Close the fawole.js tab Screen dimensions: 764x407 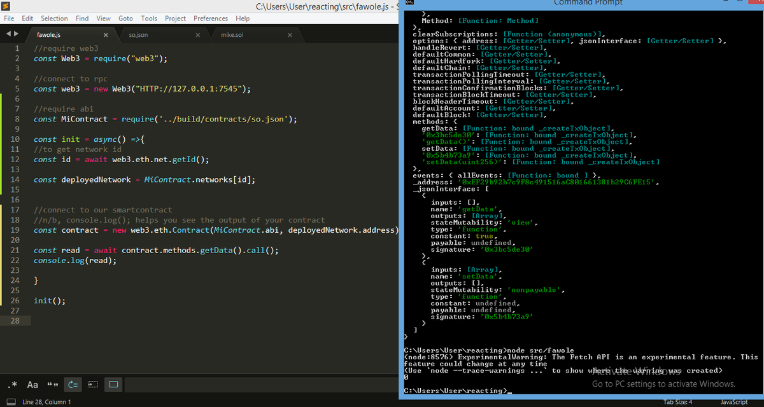[106, 35]
